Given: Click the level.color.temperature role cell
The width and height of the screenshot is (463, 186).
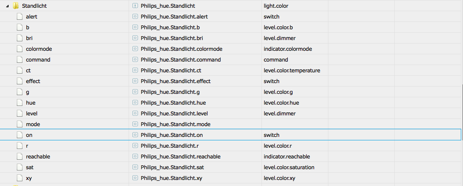Looking at the screenshot, I should tap(295, 71).
